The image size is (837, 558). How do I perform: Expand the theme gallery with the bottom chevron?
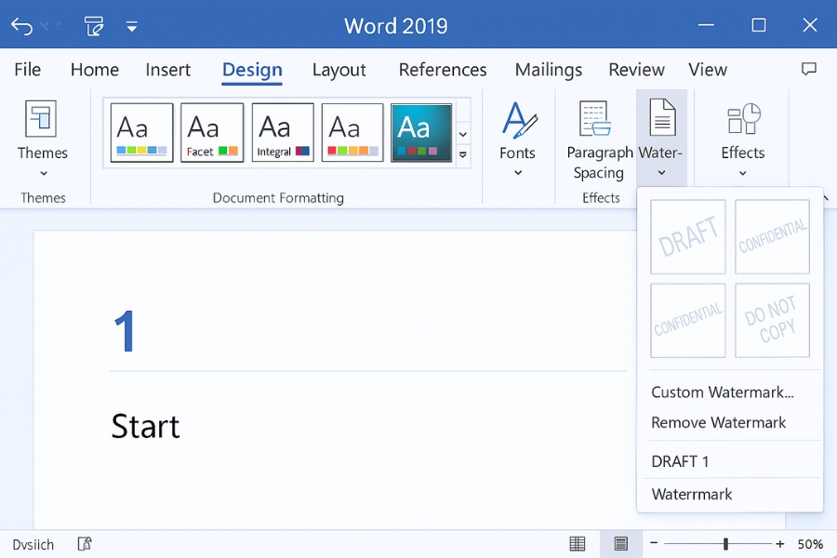pos(462,156)
